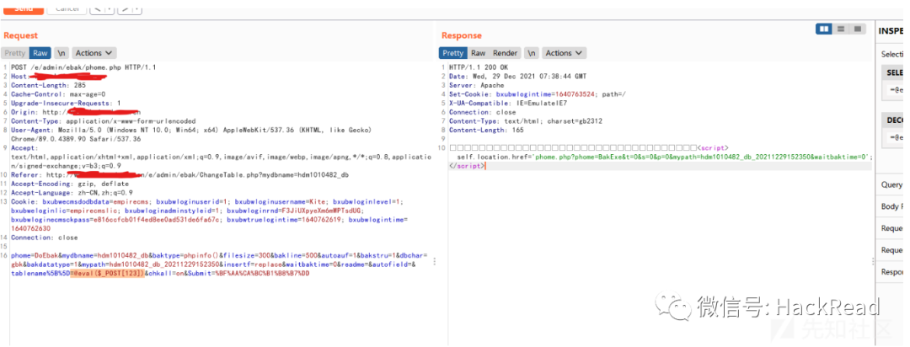Image resolution: width=910 pixels, height=347 pixels.
Task: Click the self.location.href script line in response
Action: 665,157
